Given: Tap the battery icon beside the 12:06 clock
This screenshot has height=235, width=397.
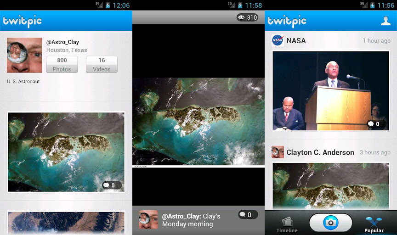Looking at the screenshot, I should [108, 5].
